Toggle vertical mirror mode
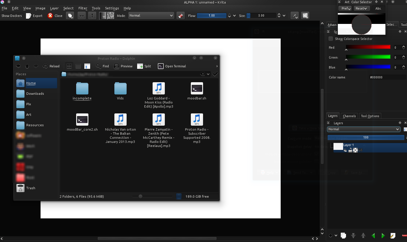Viewport: 407px width, 242px height. pyautogui.click(x=92, y=16)
